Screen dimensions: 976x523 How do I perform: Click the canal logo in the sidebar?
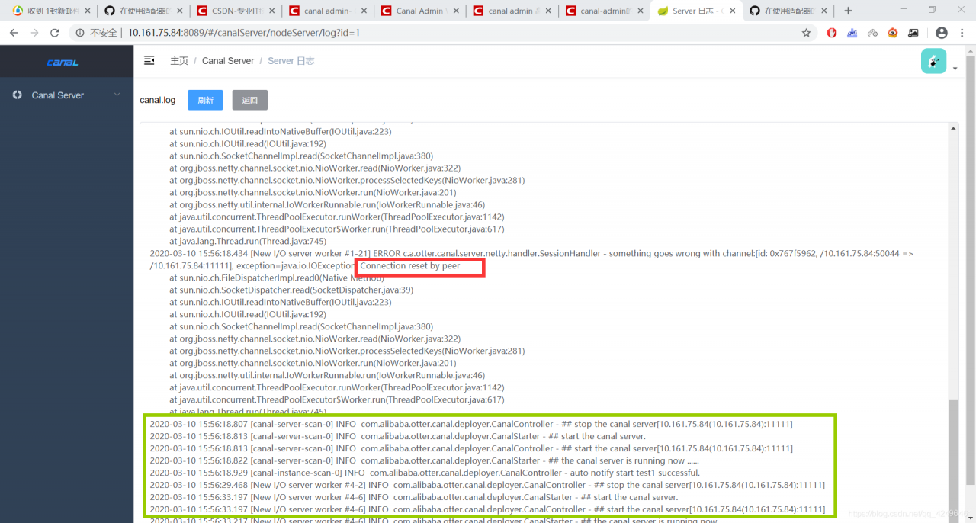tap(63, 63)
